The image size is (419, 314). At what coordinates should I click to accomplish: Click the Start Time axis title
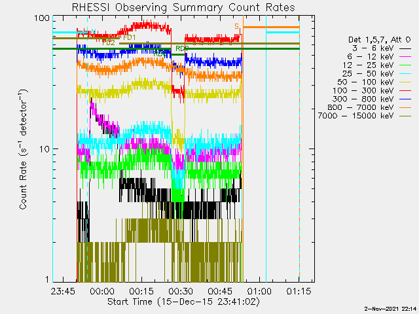pyautogui.click(x=183, y=302)
